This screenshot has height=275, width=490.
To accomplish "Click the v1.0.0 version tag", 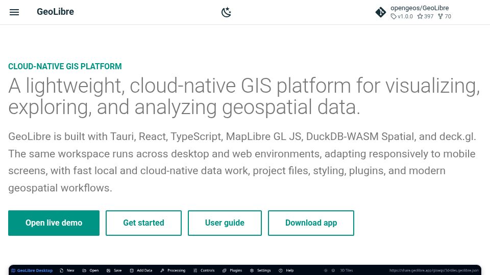I will point(402,16).
